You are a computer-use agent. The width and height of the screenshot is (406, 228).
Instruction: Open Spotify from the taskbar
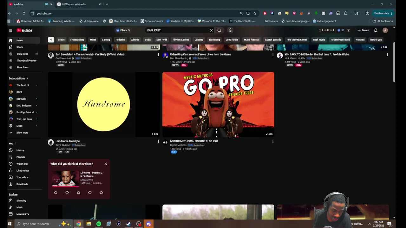click(99, 224)
